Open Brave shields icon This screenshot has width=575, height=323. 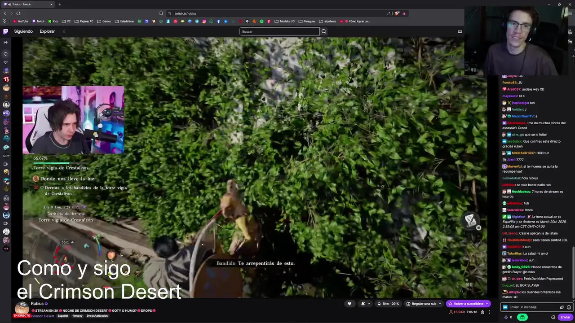(397, 13)
